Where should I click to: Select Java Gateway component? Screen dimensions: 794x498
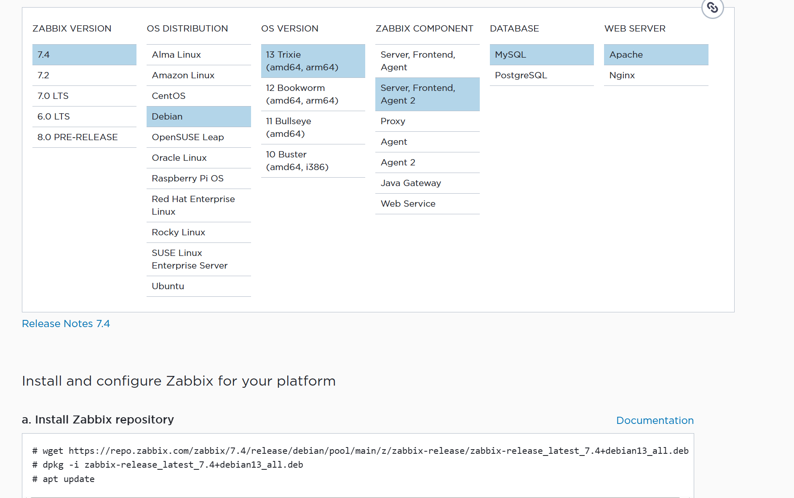427,183
